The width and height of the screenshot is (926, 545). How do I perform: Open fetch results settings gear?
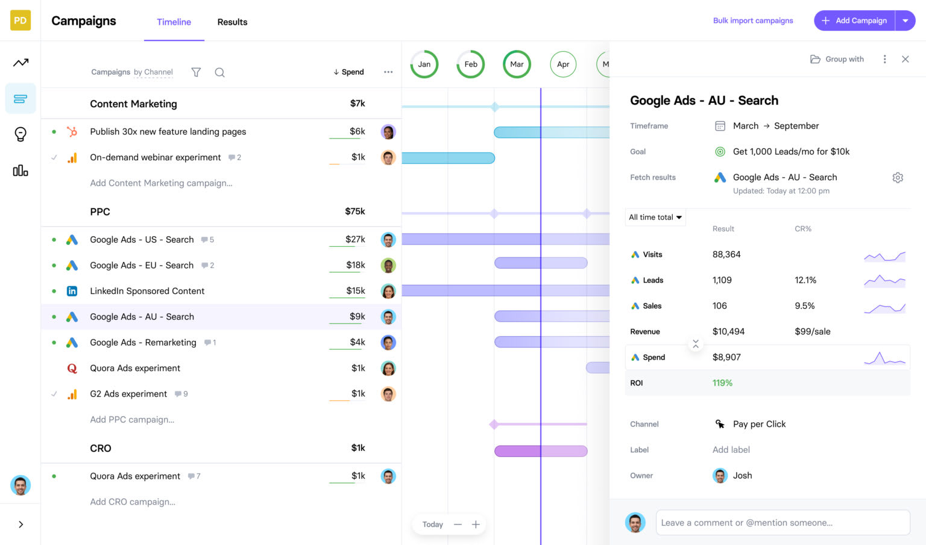click(x=898, y=178)
